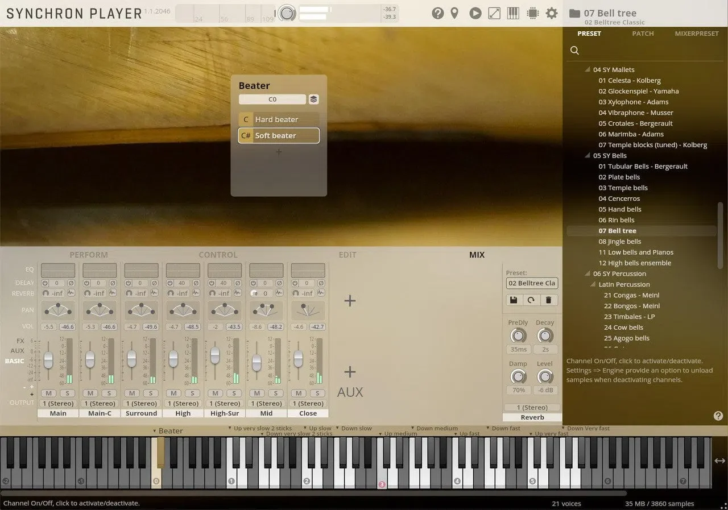Select the 04 Vibraphone - Musser preset
This screenshot has height=510, width=728.
click(635, 113)
